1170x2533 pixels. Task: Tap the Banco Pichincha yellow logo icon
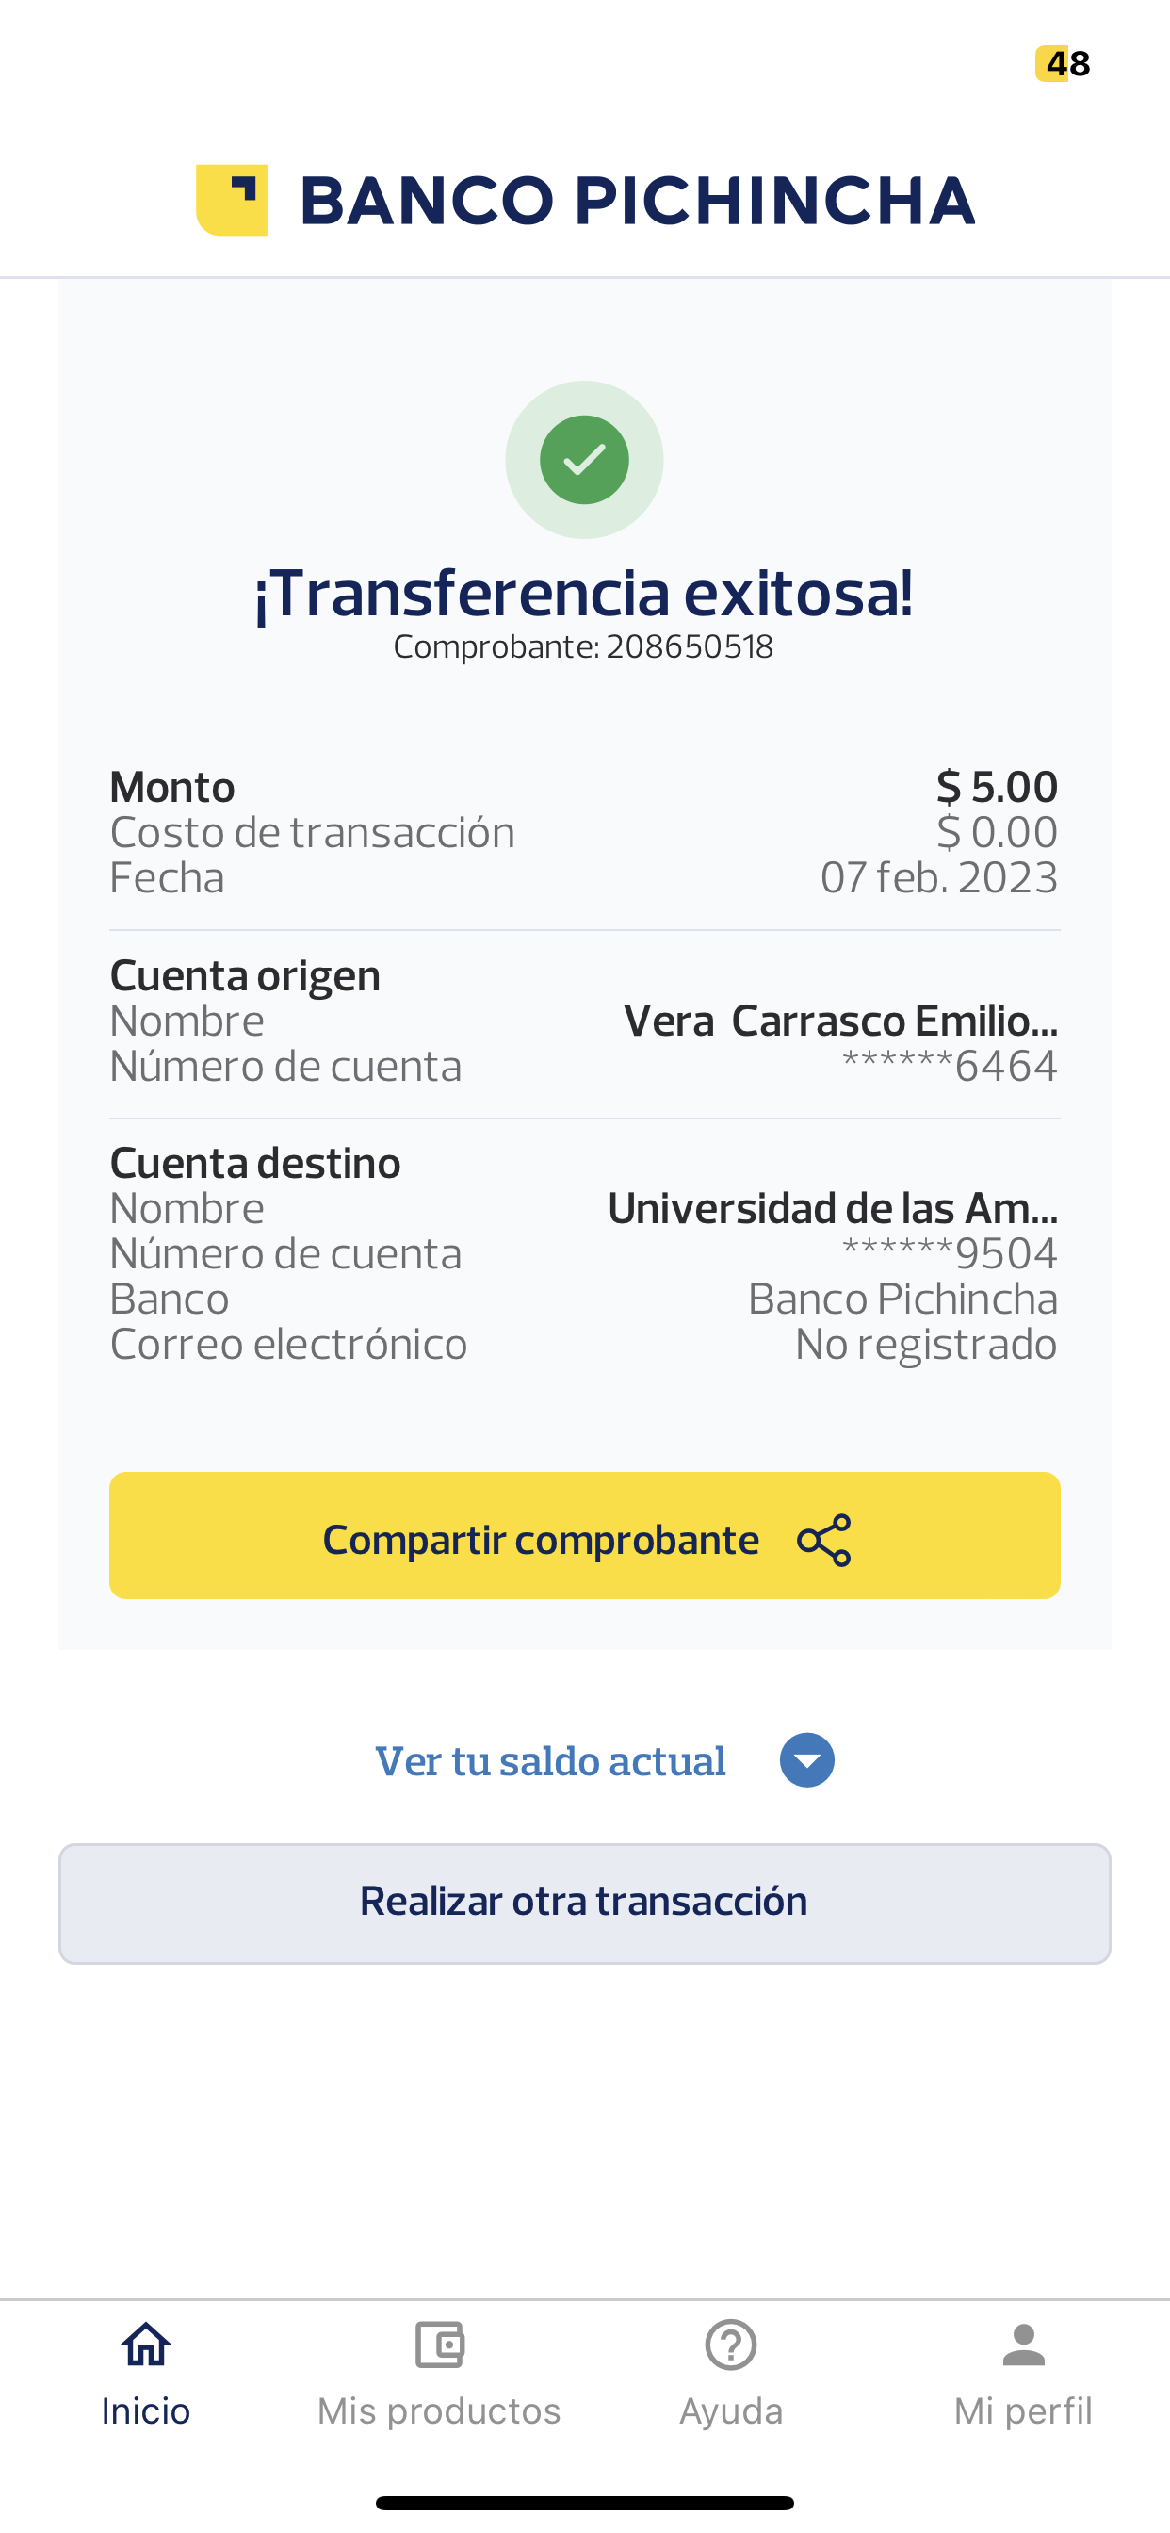232,201
